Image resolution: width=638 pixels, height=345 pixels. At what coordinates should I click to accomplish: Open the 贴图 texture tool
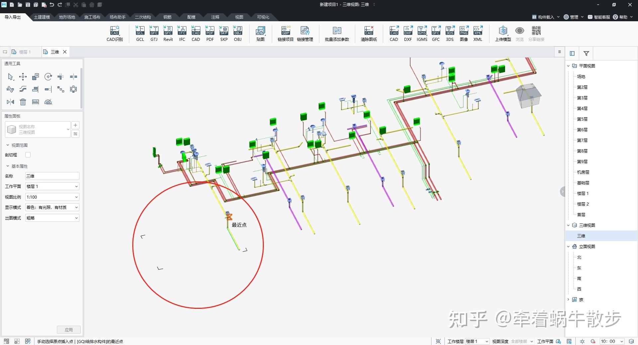click(x=261, y=34)
